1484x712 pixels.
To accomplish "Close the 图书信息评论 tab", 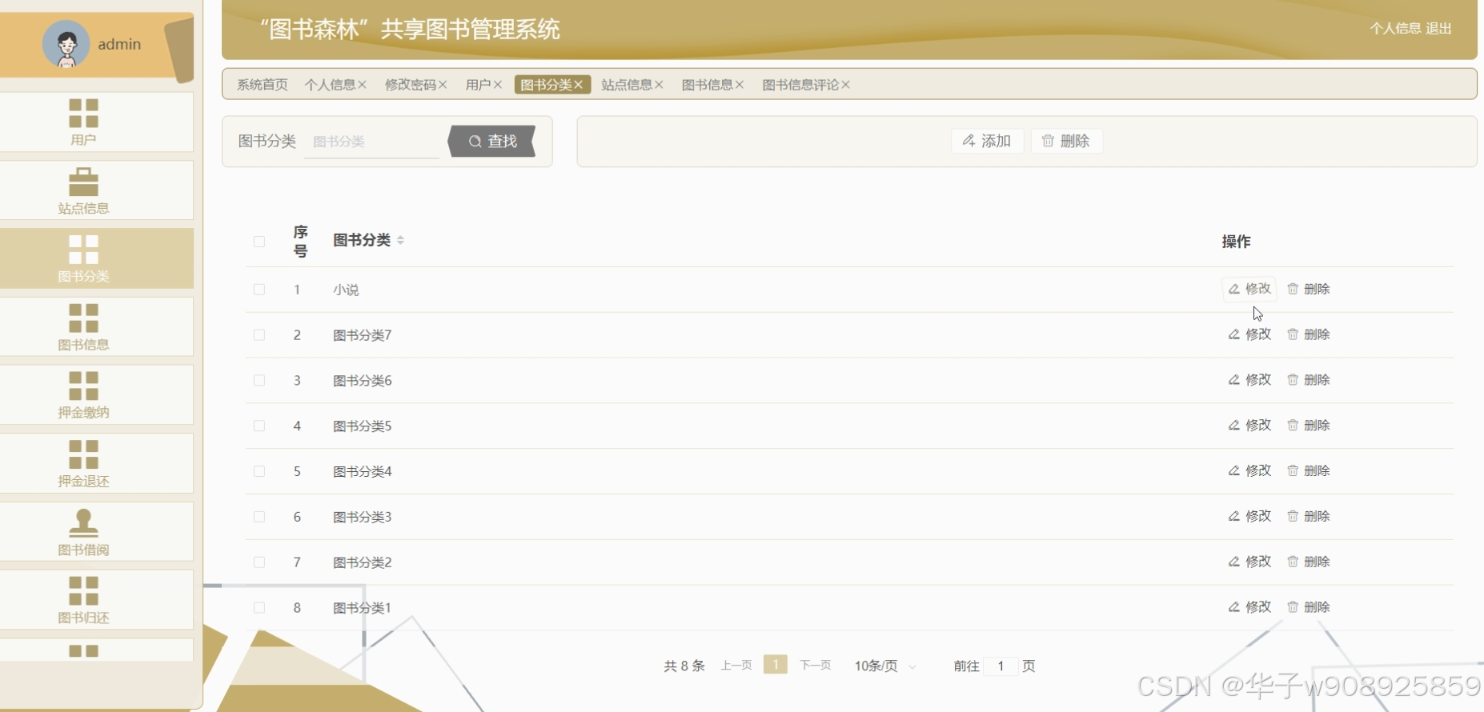I will [x=846, y=85].
